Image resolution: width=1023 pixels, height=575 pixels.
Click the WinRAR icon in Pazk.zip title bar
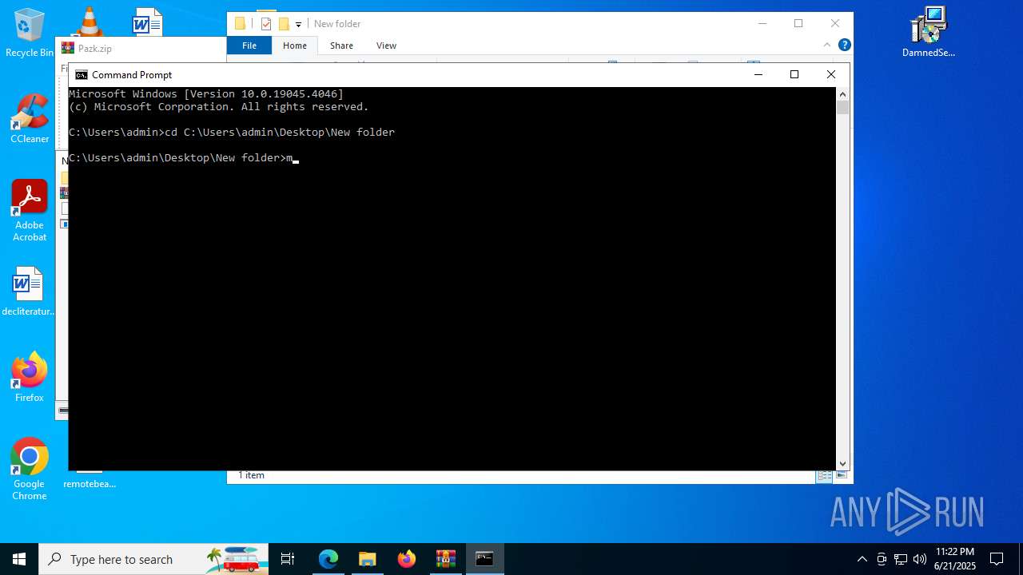tap(68, 48)
